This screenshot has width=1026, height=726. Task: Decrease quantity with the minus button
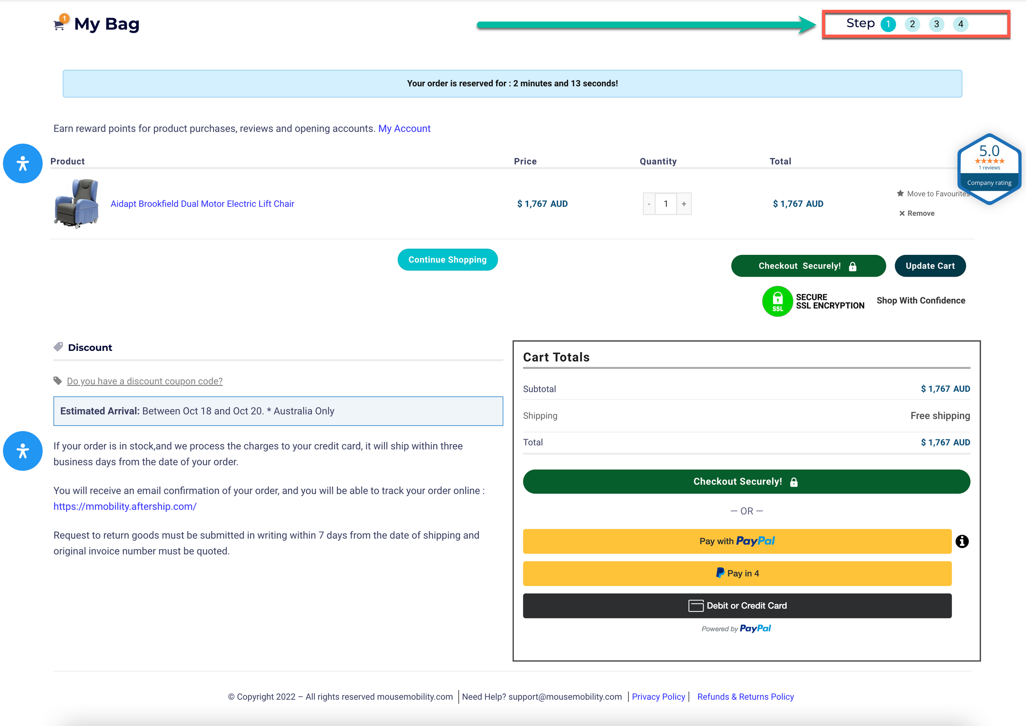(x=649, y=204)
